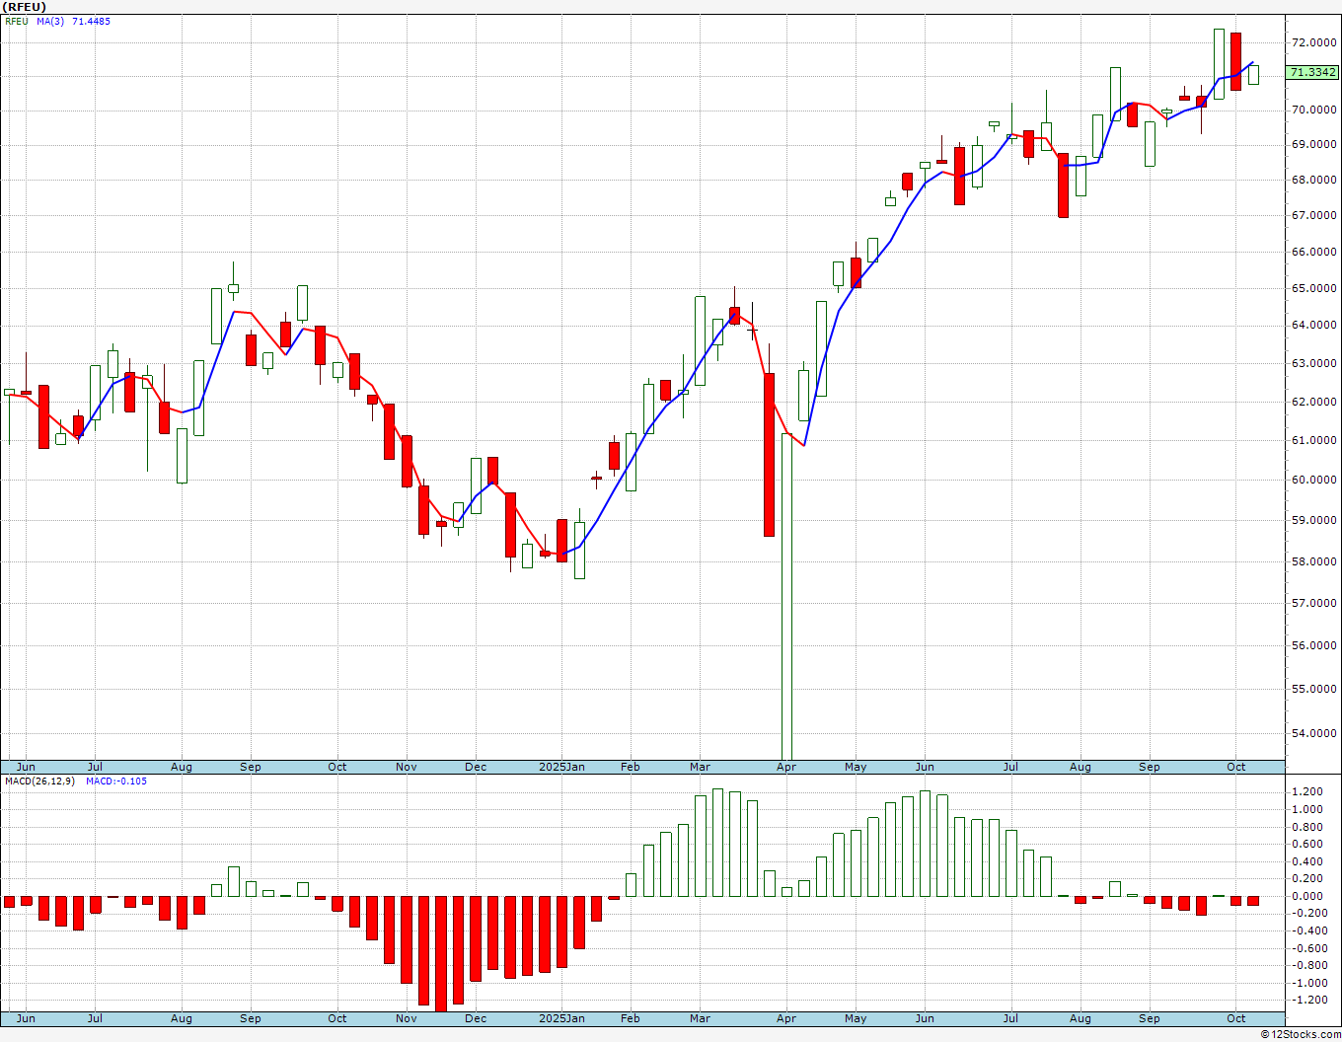Image resolution: width=1342 pixels, height=1042 pixels.
Task: Pick the negative "-0.800" MACD axis label
Action: click(1307, 965)
